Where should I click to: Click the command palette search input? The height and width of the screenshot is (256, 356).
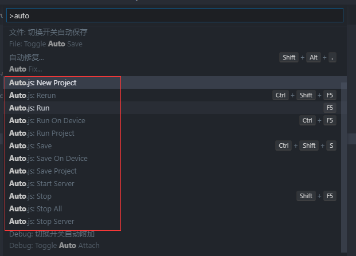[x=174, y=15]
